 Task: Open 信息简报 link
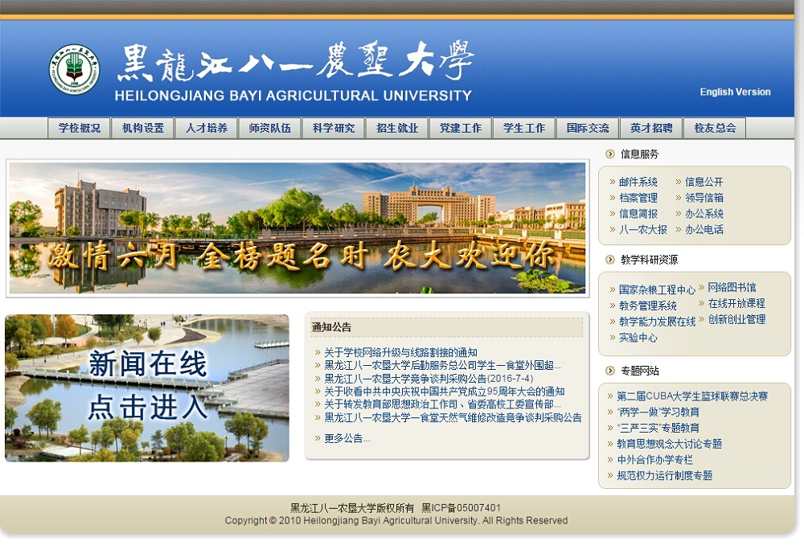tap(638, 214)
